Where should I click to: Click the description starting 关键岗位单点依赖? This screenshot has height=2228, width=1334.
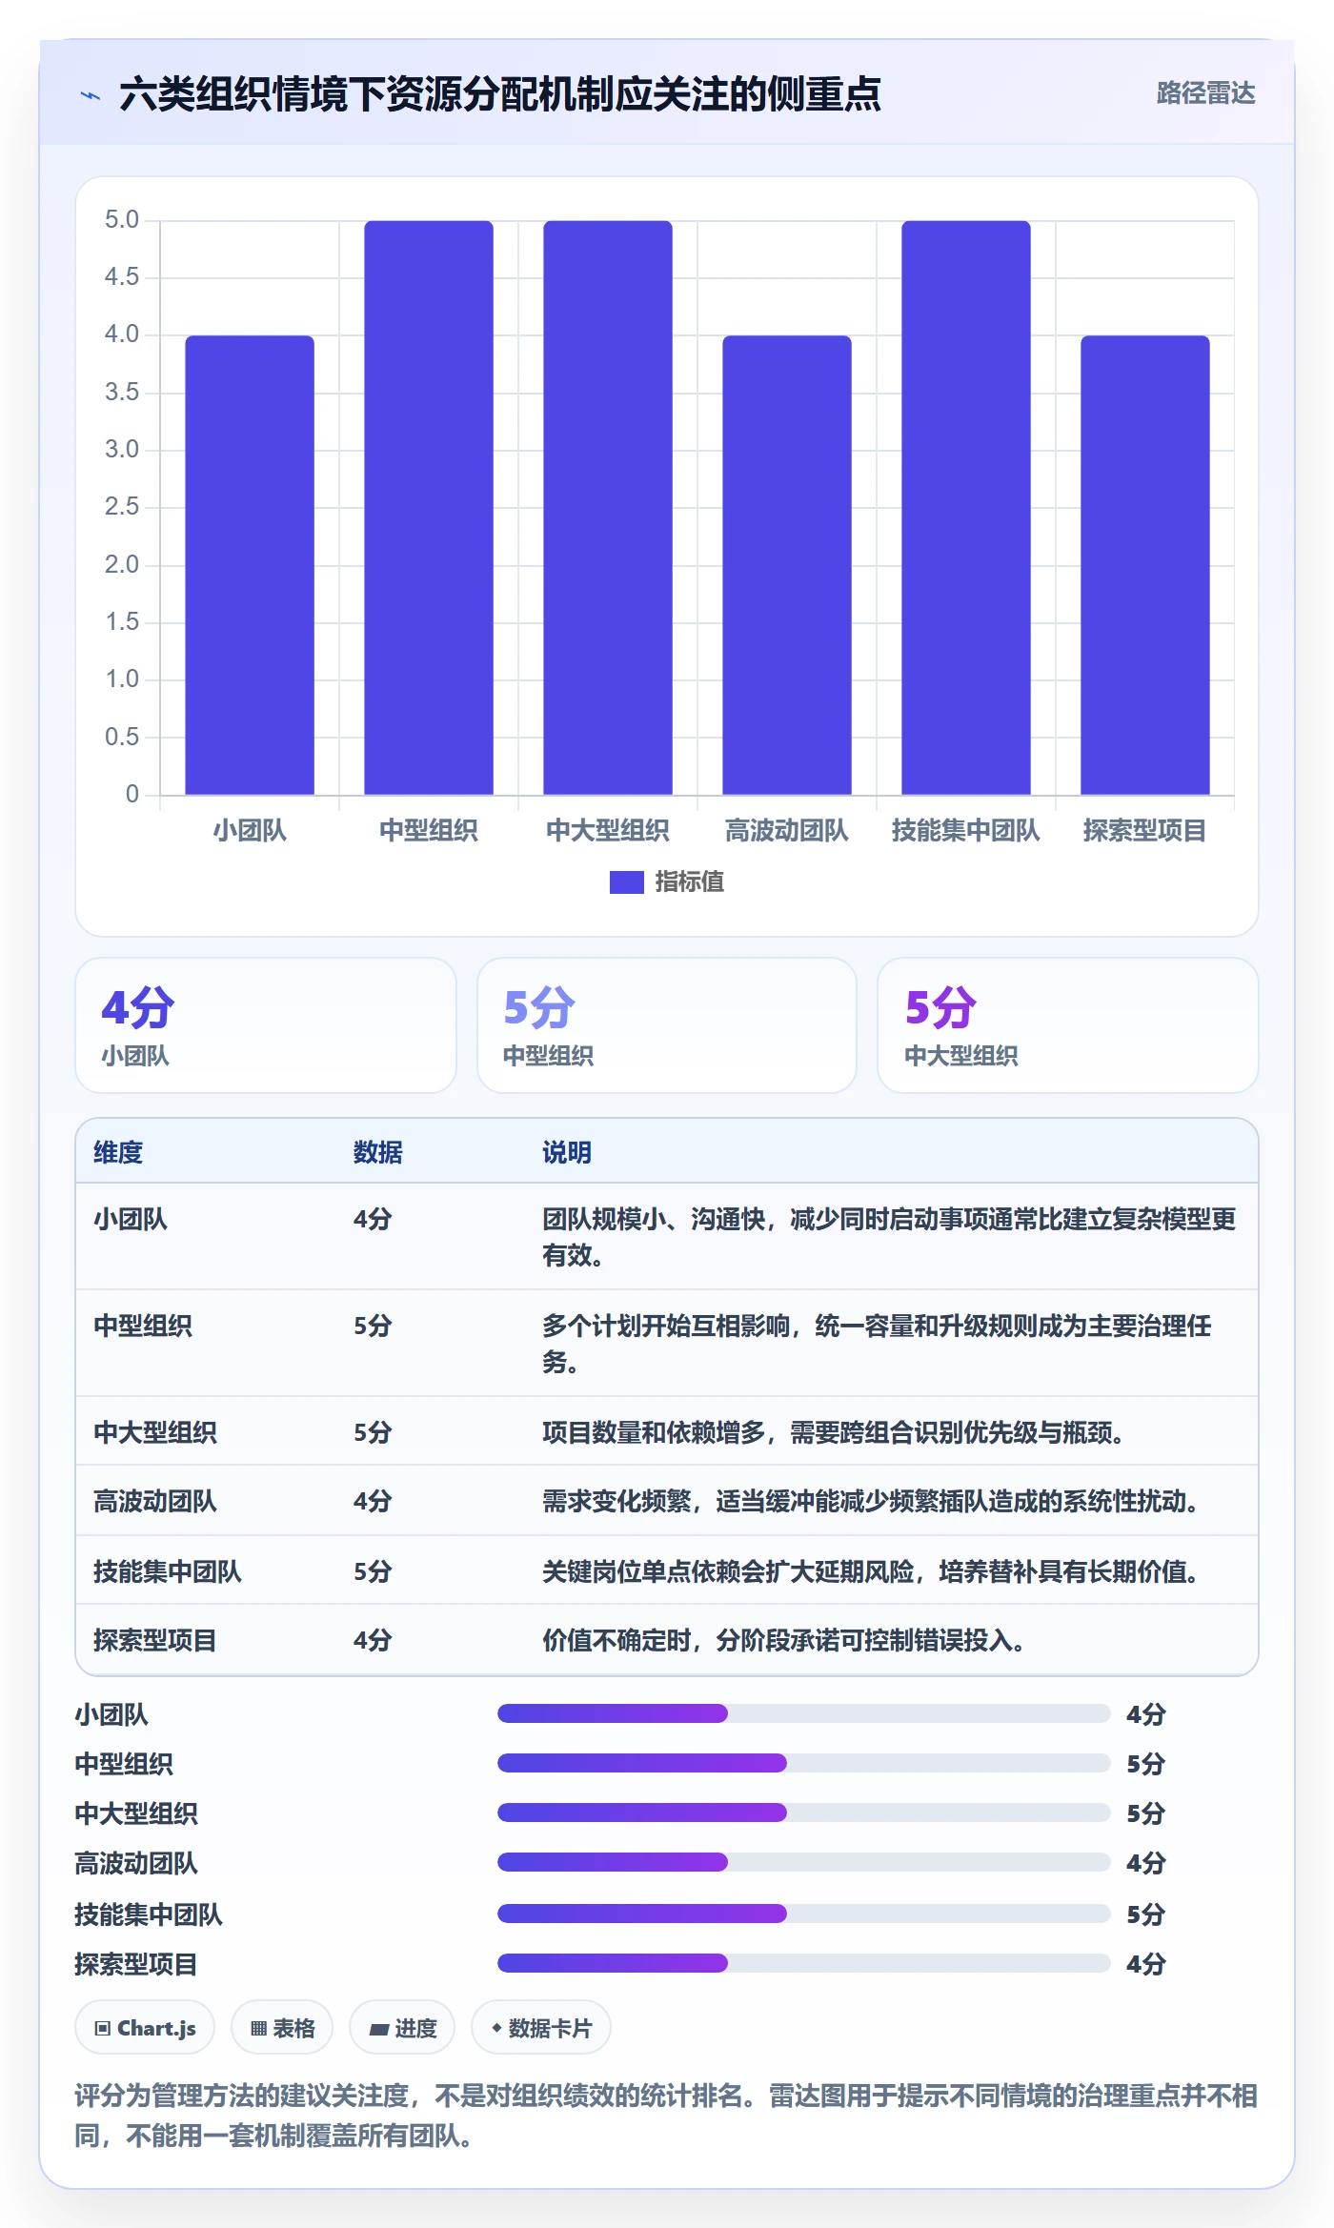click(x=870, y=1571)
